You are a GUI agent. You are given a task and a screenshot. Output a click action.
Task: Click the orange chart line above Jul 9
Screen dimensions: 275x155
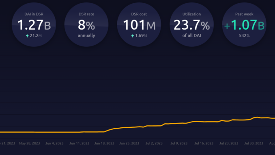[x=179, y=123]
